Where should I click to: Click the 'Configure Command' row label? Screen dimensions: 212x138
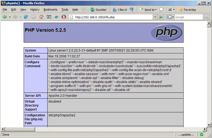(x=32, y=64)
